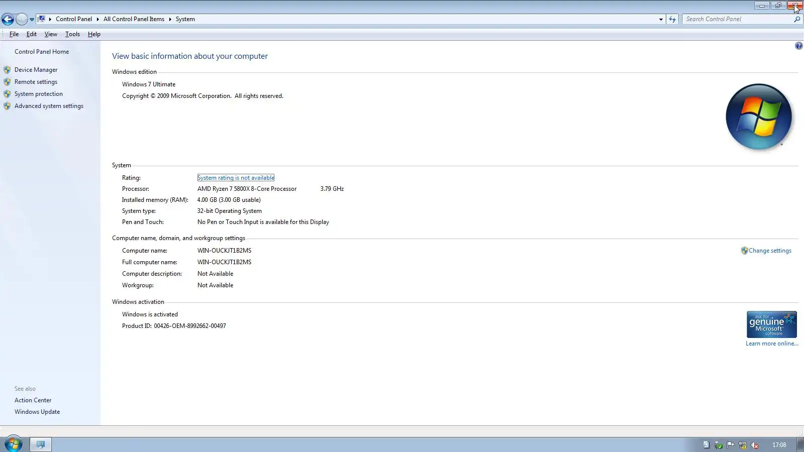Click the magnifier search icon
The image size is (804, 452).
click(x=797, y=19)
